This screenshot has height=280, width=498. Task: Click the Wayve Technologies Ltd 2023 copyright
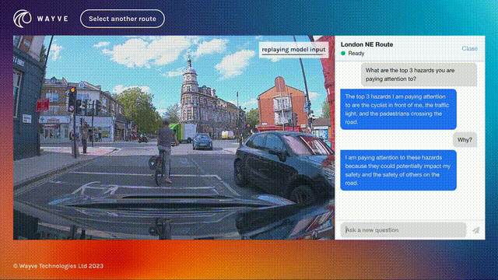[x=58, y=266]
